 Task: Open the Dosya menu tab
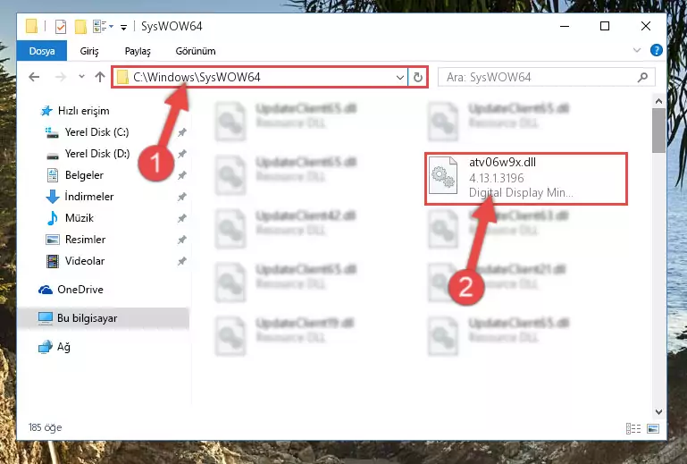pyautogui.click(x=42, y=51)
